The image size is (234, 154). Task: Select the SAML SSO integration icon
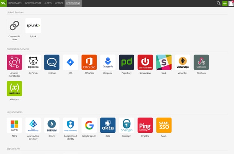164,125
